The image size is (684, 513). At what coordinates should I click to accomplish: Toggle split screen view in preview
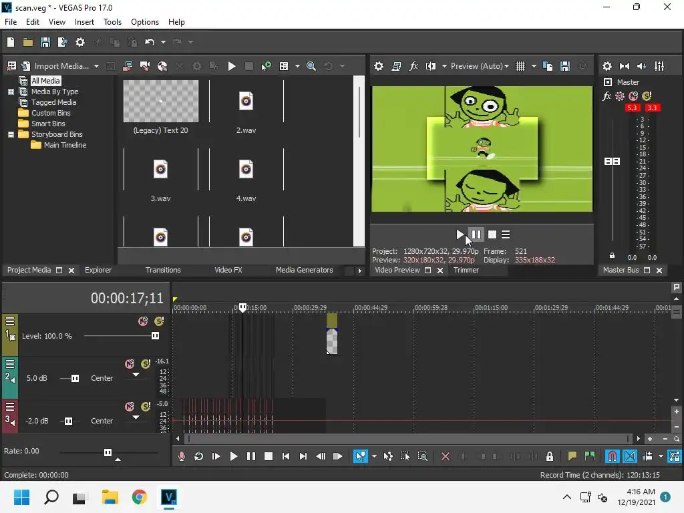[x=431, y=66]
